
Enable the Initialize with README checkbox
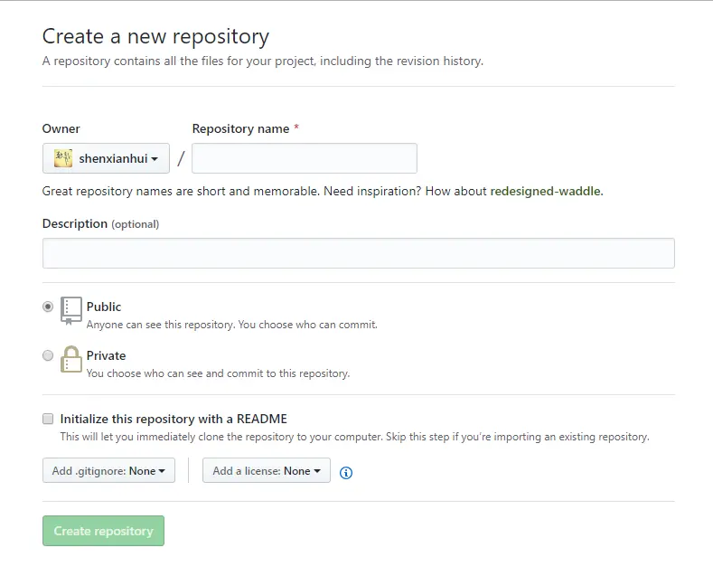pos(48,419)
